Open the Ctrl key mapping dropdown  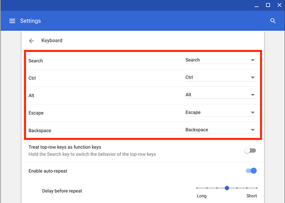221,78
